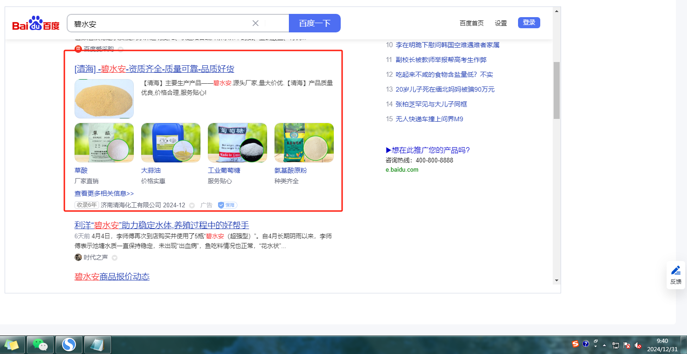Image resolution: width=687 pixels, height=354 pixels.
Task: Click the yellow powder product thumbnail
Action: (104, 99)
